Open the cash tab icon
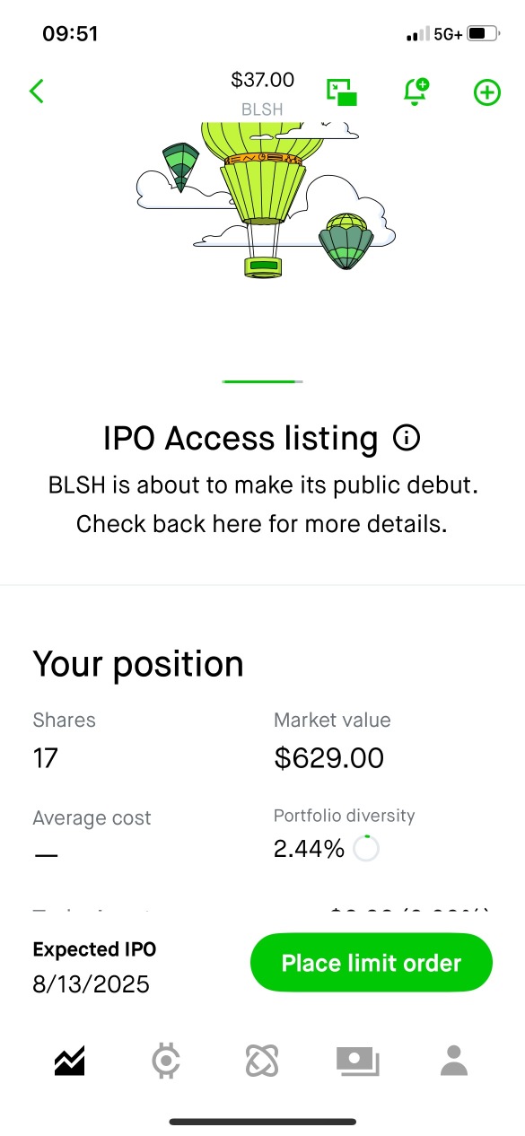525x1136 pixels. [358, 1062]
